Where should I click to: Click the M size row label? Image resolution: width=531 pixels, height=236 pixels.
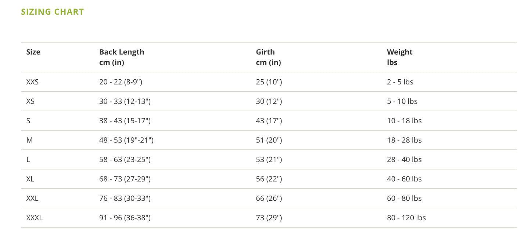pyautogui.click(x=29, y=140)
